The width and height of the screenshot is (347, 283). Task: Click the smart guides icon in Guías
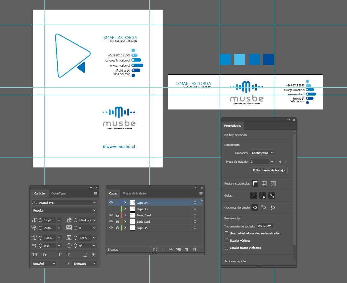tap(272, 196)
